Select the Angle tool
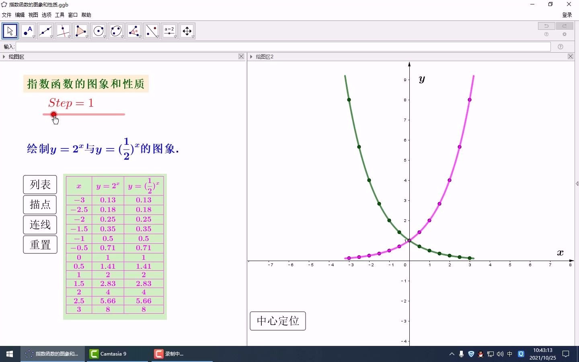 (x=134, y=31)
